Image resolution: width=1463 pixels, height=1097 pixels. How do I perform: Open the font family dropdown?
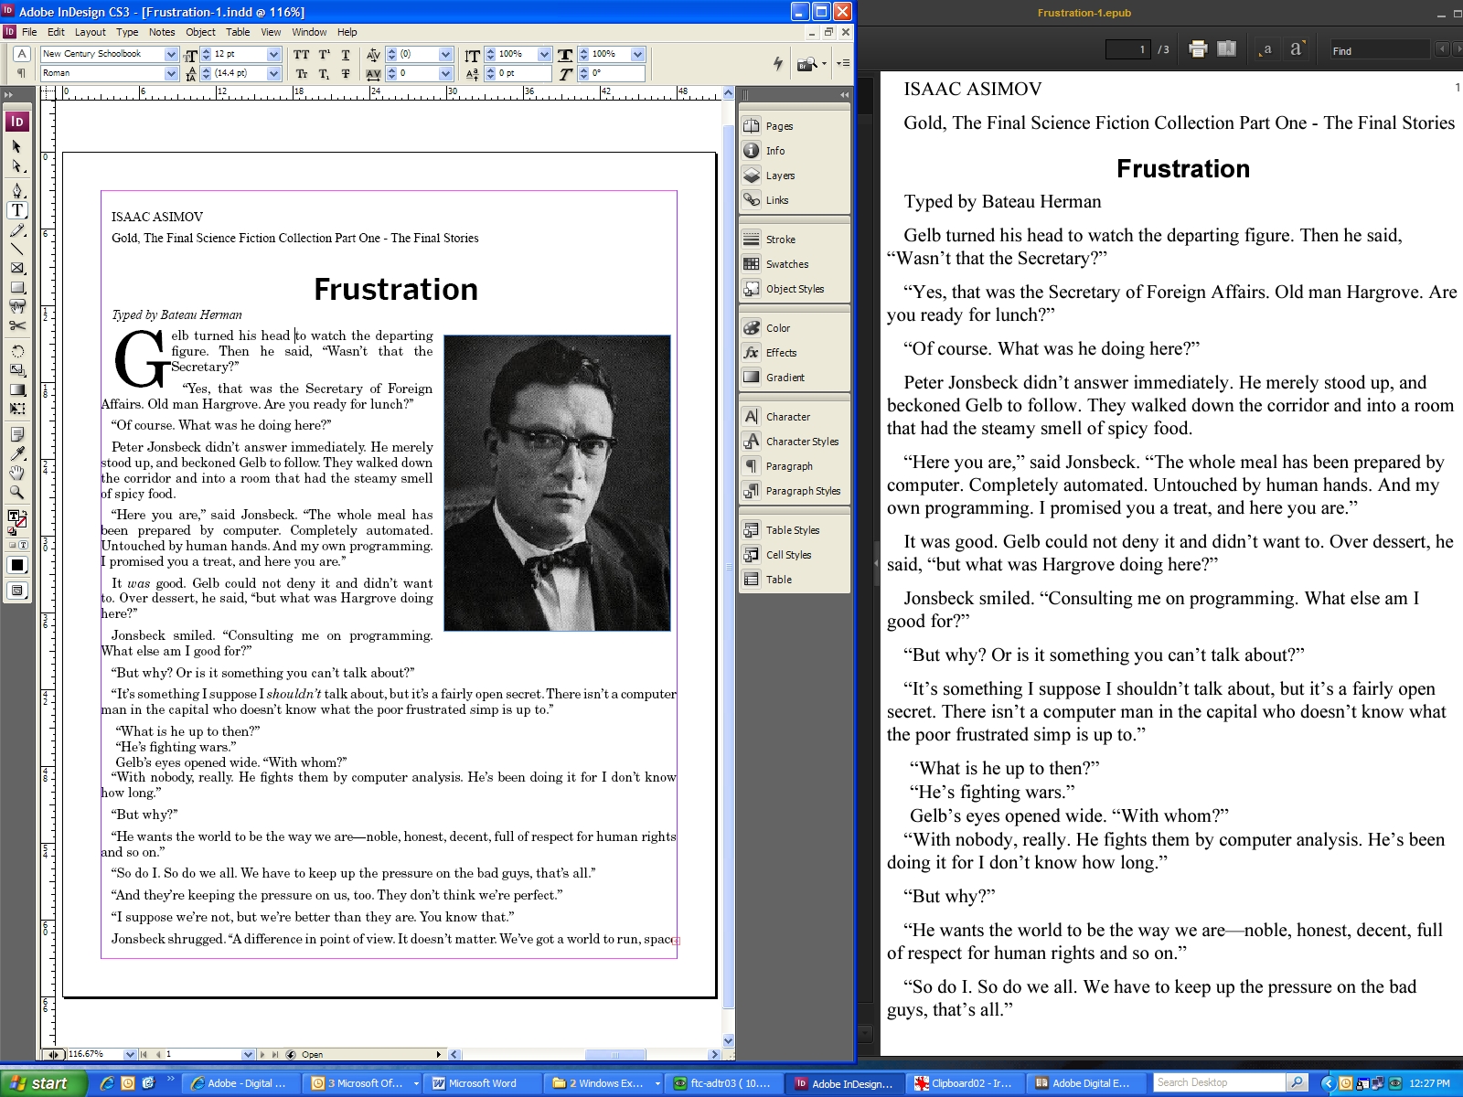point(171,55)
